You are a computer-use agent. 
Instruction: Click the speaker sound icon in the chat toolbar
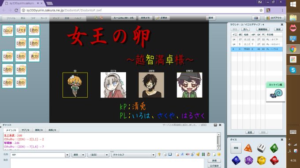coord(187,154)
